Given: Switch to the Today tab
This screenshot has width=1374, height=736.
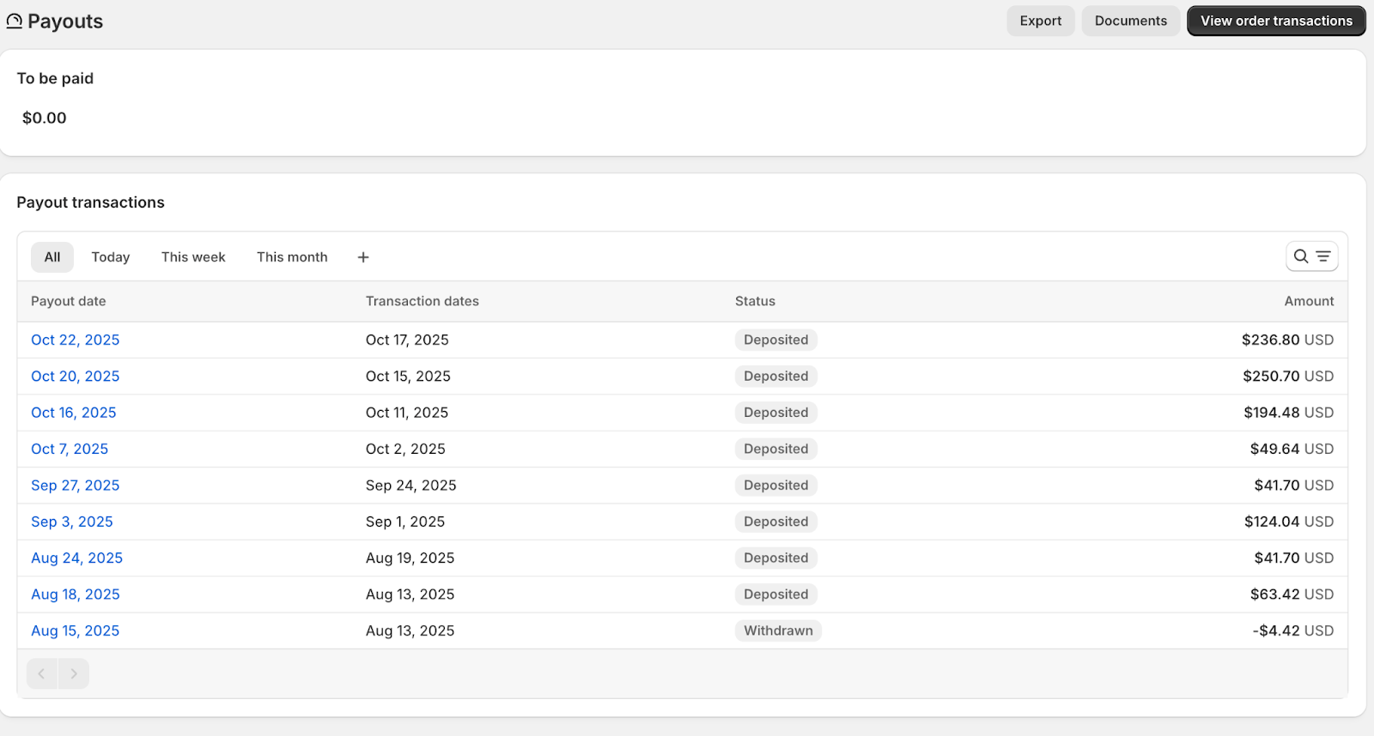Looking at the screenshot, I should point(111,257).
